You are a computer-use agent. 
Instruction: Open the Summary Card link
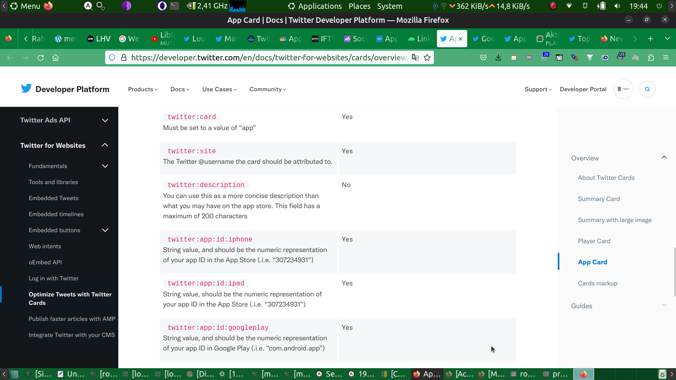point(599,199)
